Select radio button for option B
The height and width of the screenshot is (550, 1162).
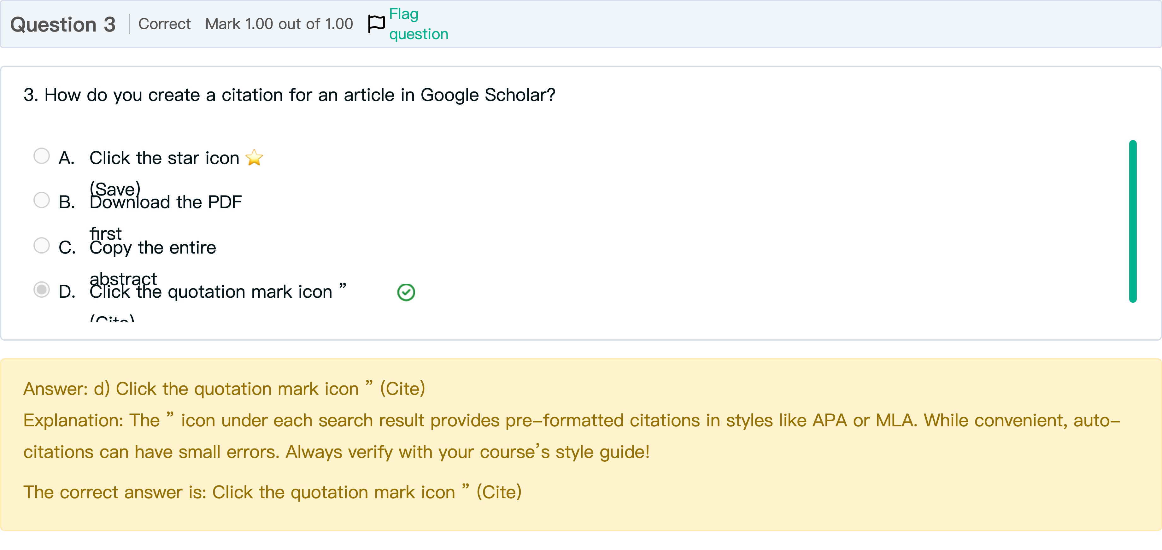pos(42,200)
